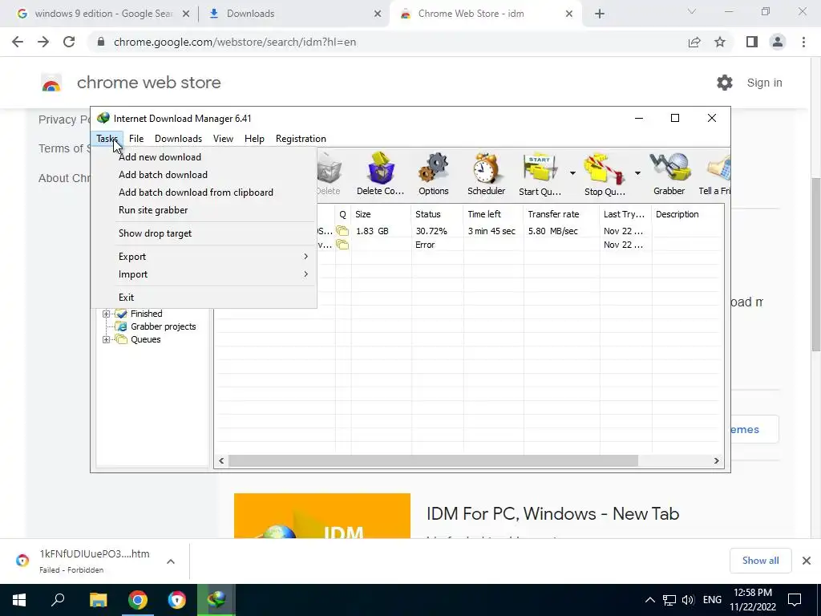The image size is (821, 616).
Task: Reload the page in Chrome
Action: tap(69, 42)
